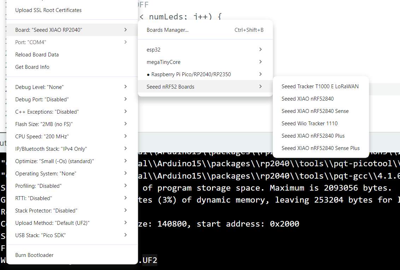
Task: Expand Raspberry Pi Pico/RP2040/RP2350 boards group
Action: click(205, 74)
